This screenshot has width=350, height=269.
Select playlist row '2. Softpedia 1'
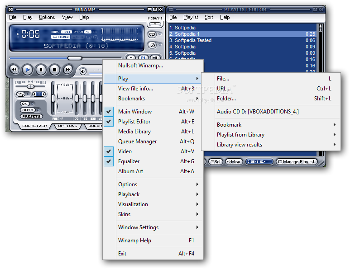[242, 34]
